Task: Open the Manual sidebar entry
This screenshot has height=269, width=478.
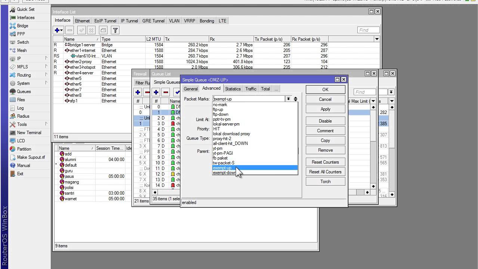Action: point(23,166)
